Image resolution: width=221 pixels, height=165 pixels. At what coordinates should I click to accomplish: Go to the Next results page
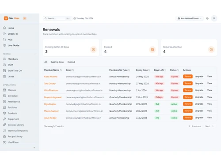[x=210, y=126]
